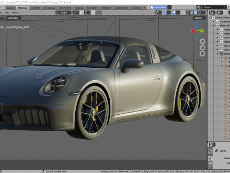The width and height of the screenshot is (230, 173).
Task: Switch to the Sculpting workspace tab
Action: point(35,8)
